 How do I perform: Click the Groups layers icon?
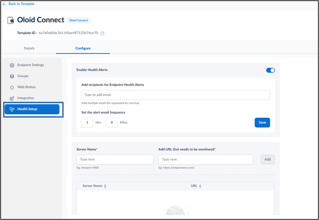point(12,76)
